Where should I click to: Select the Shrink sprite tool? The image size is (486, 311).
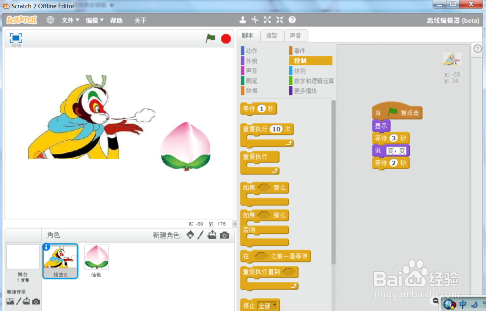(x=279, y=20)
